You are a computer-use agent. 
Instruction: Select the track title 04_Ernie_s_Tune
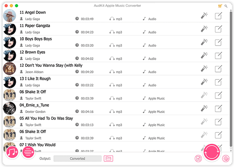click(34, 105)
